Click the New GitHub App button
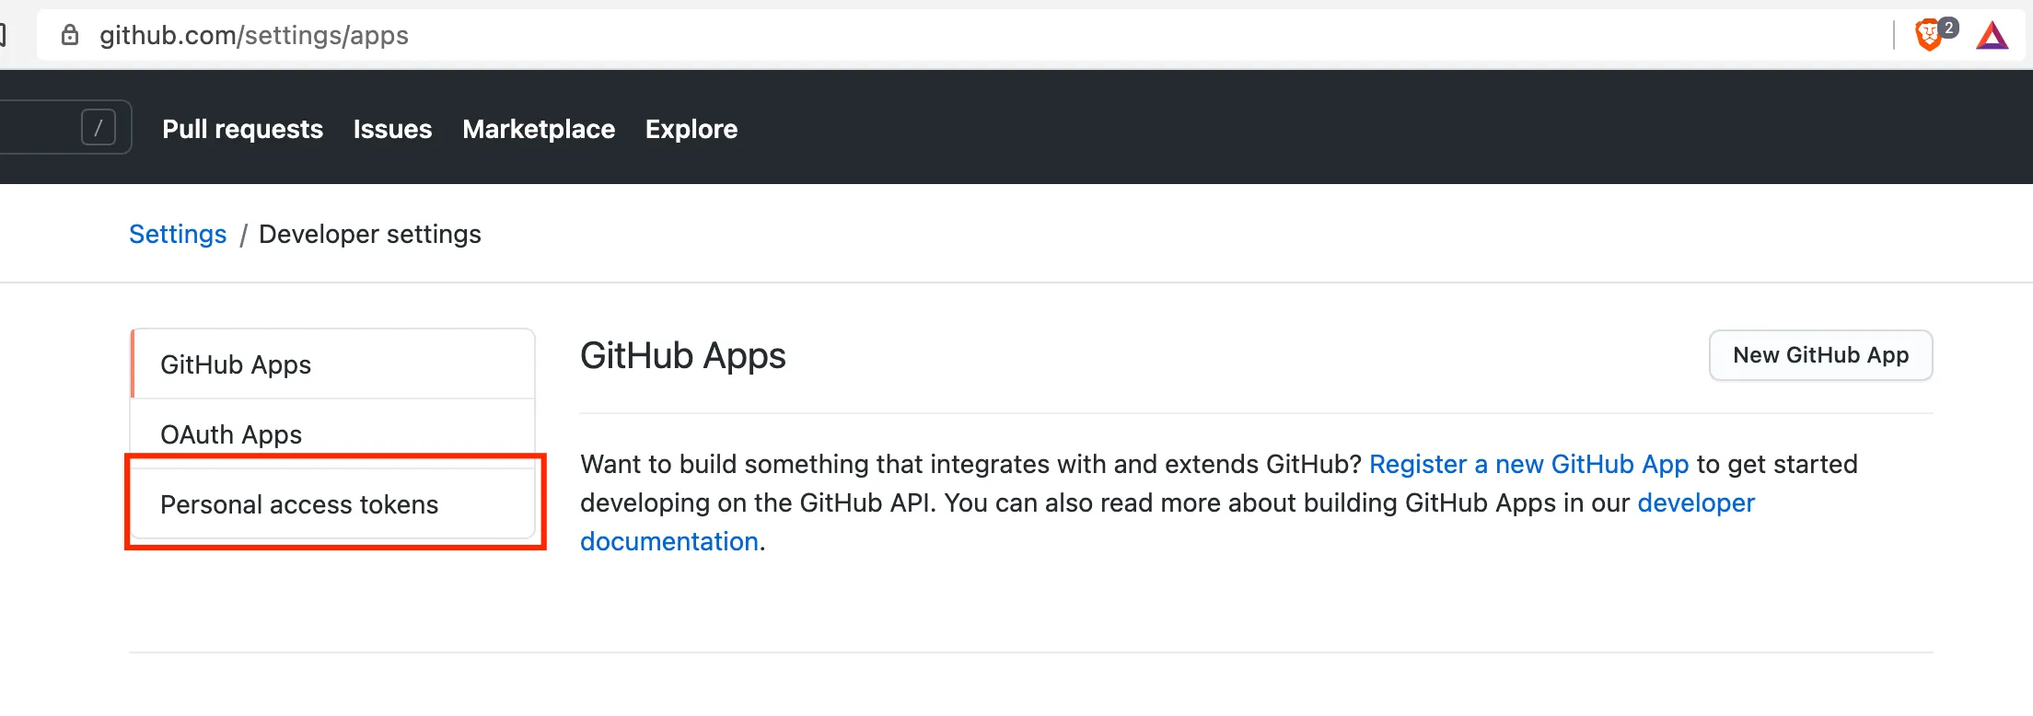This screenshot has width=2033, height=716. click(x=1820, y=355)
